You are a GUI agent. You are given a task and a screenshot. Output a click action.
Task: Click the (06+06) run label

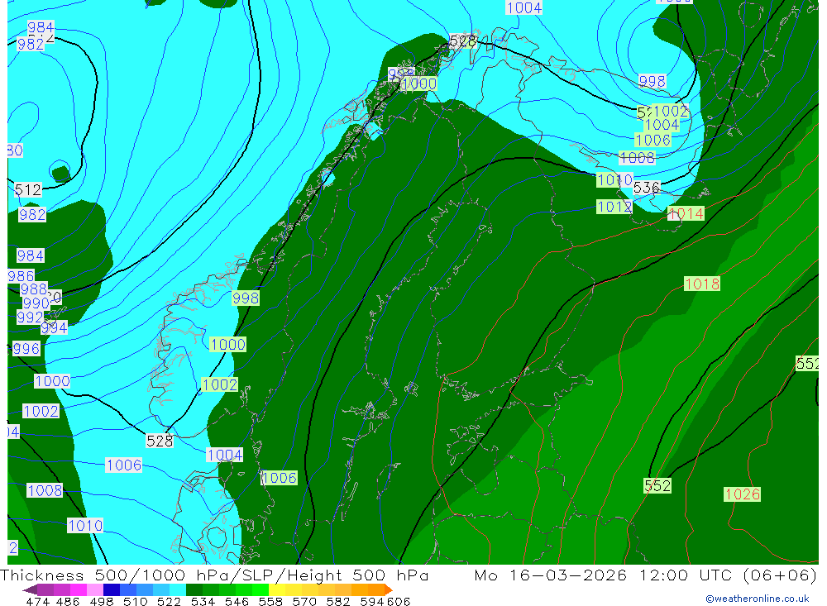click(x=780, y=575)
